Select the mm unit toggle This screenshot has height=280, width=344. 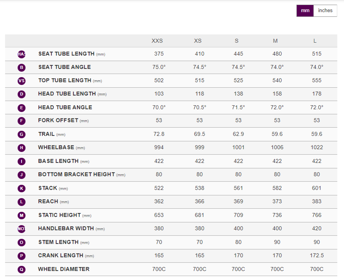[305, 11]
